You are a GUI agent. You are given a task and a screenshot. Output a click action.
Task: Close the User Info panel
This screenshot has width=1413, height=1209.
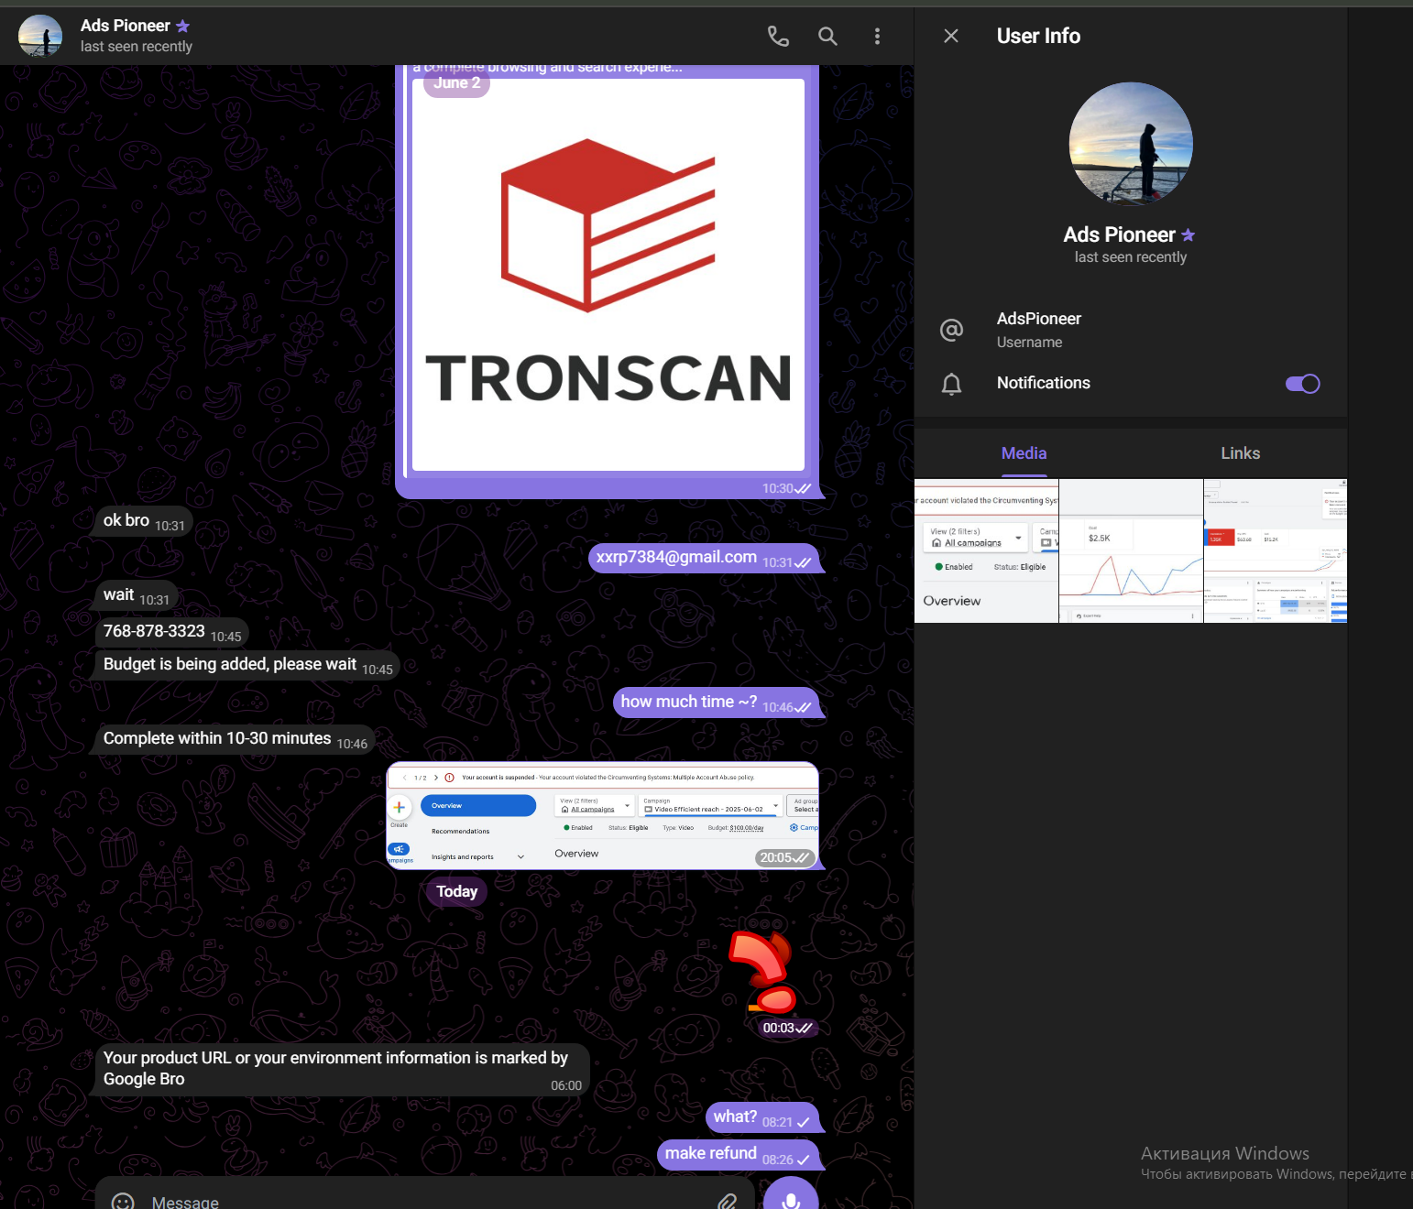(x=951, y=36)
